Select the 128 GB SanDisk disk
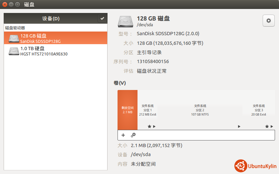The width and height of the screenshot is (279, 174). 56,38
